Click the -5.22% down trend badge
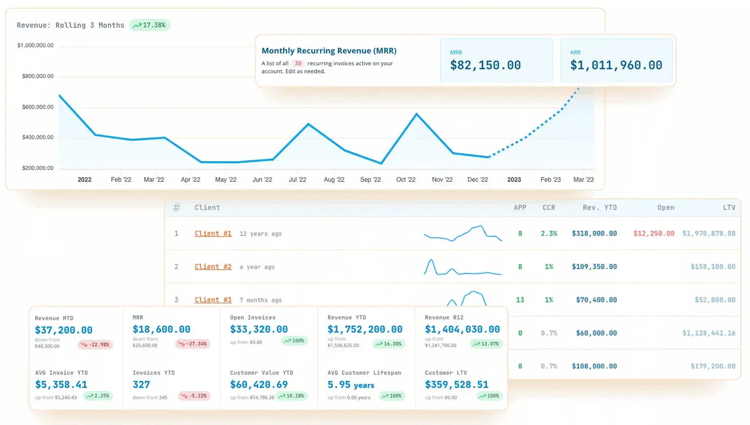The width and height of the screenshot is (750, 425). pyautogui.click(x=194, y=396)
